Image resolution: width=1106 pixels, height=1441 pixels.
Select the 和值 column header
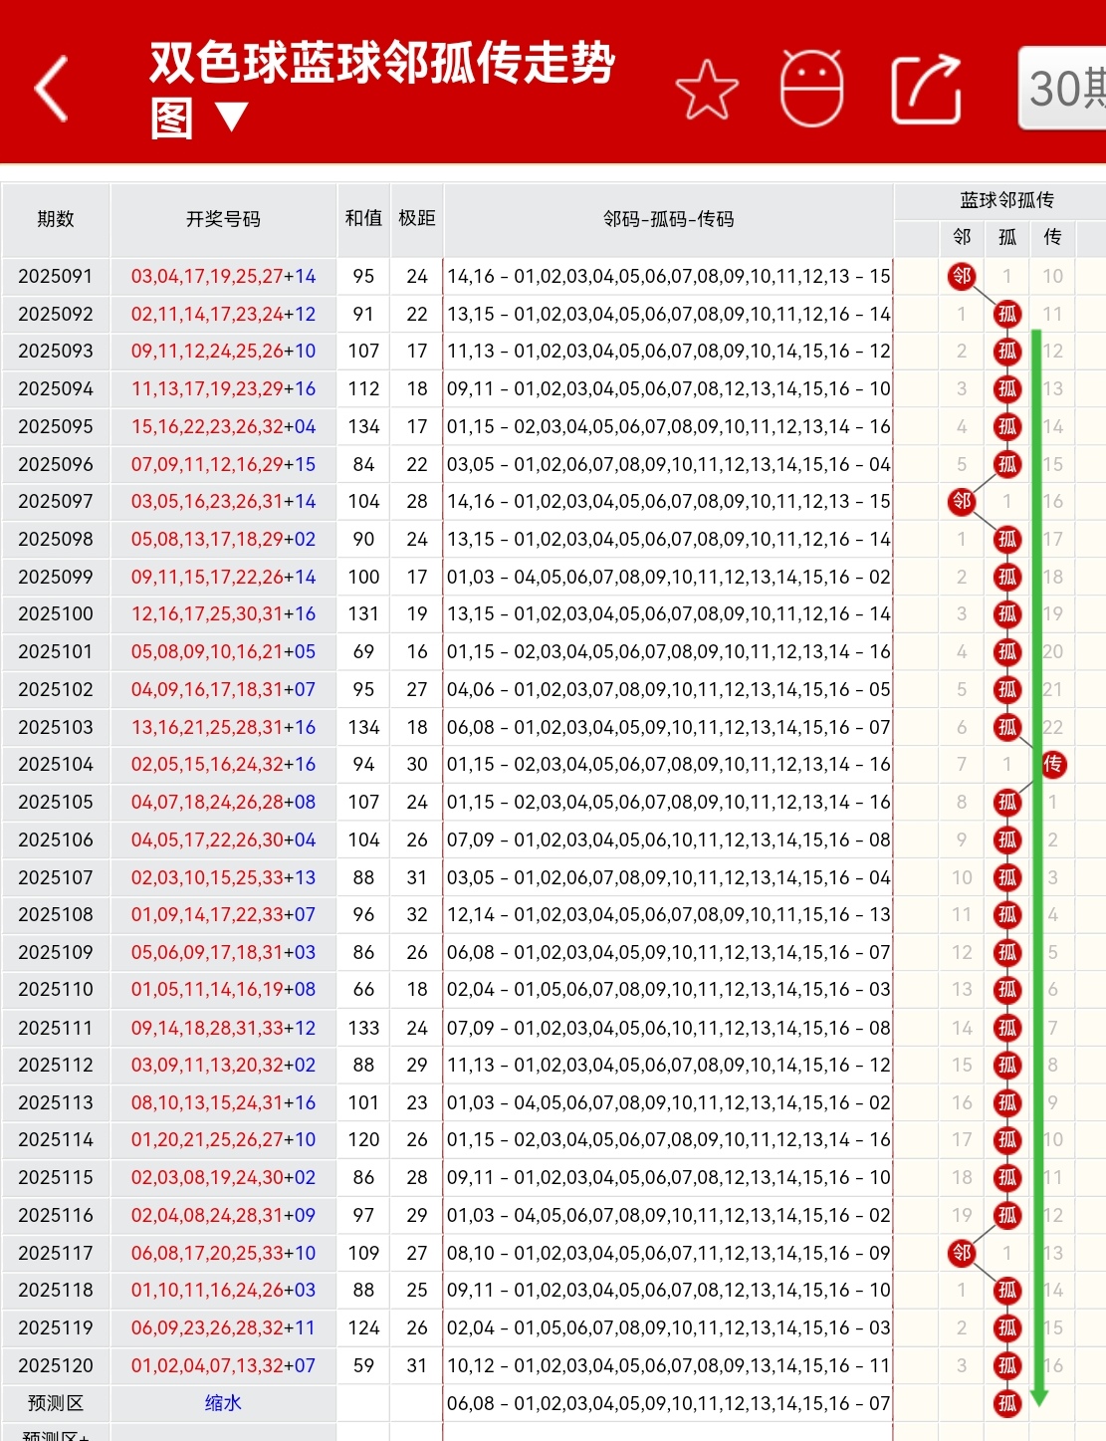[x=362, y=221]
